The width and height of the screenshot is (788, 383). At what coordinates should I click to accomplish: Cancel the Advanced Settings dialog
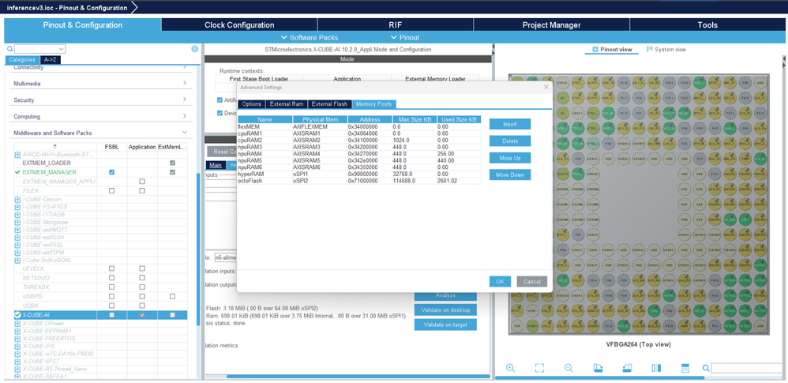tap(532, 281)
